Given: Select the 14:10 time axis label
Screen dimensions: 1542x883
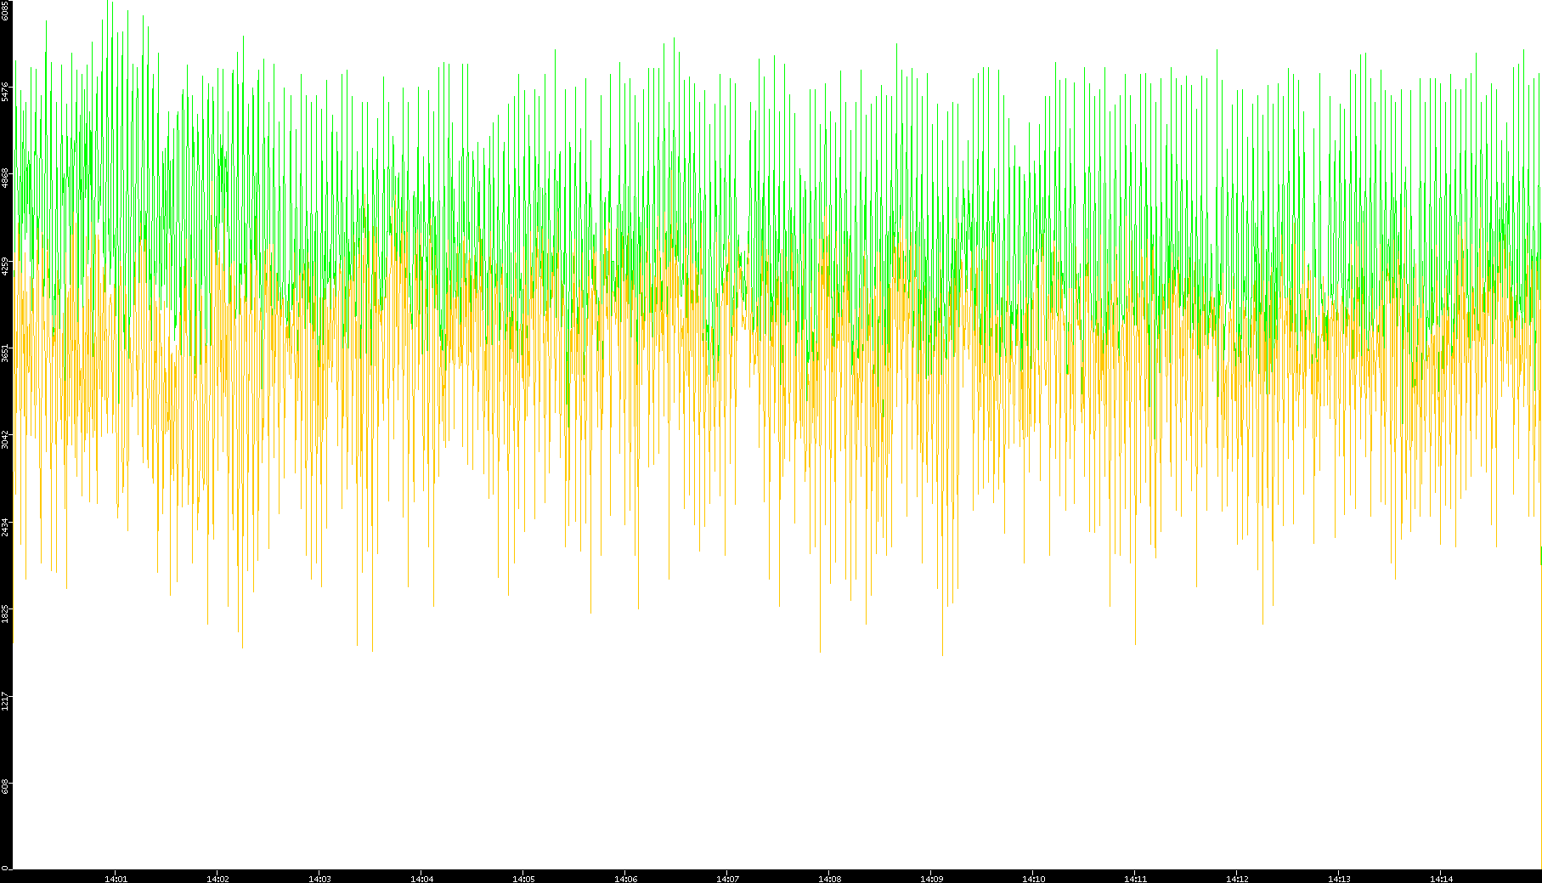Looking at the screenshot, I should (1033, 879).
